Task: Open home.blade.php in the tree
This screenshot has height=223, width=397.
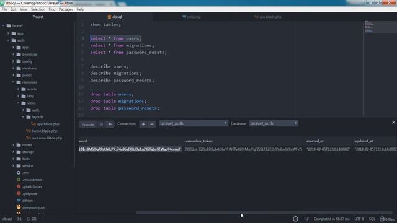Action: tap(45, 131)
